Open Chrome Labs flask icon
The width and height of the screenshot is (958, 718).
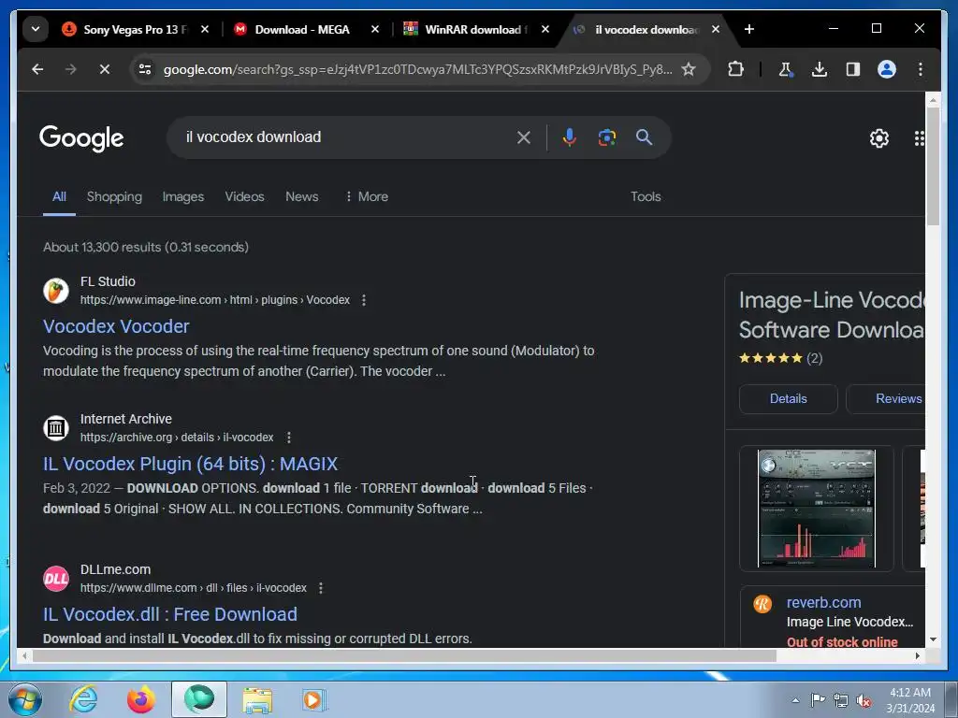[786, 69]
